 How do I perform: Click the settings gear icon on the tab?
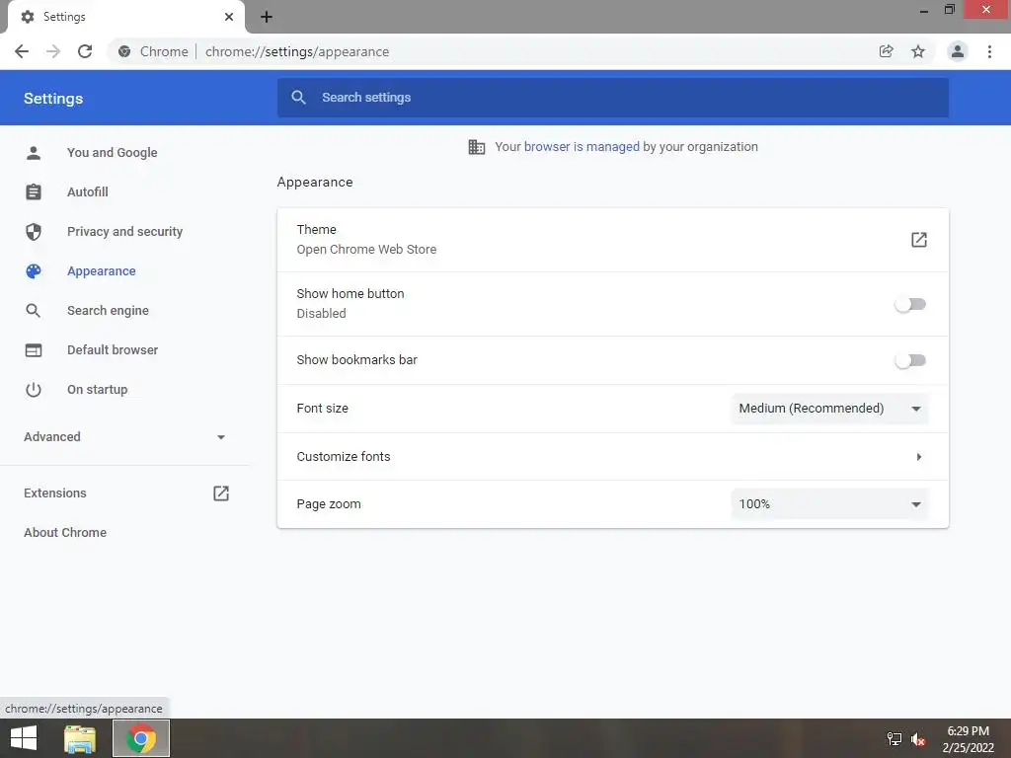(28, 17)
